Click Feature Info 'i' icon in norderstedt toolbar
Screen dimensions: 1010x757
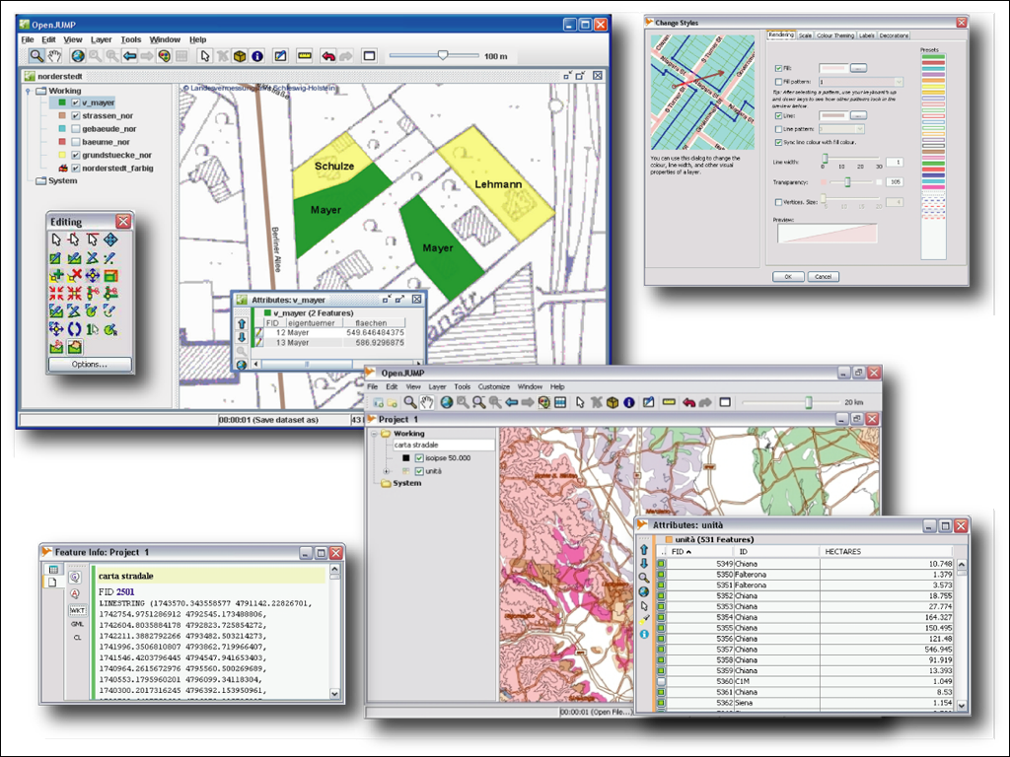tap(257, 56)
